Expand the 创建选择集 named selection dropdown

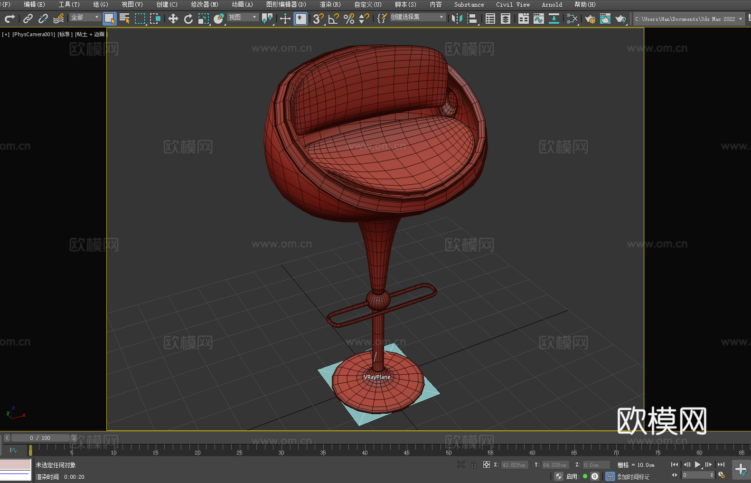click(x=417, y=17)
